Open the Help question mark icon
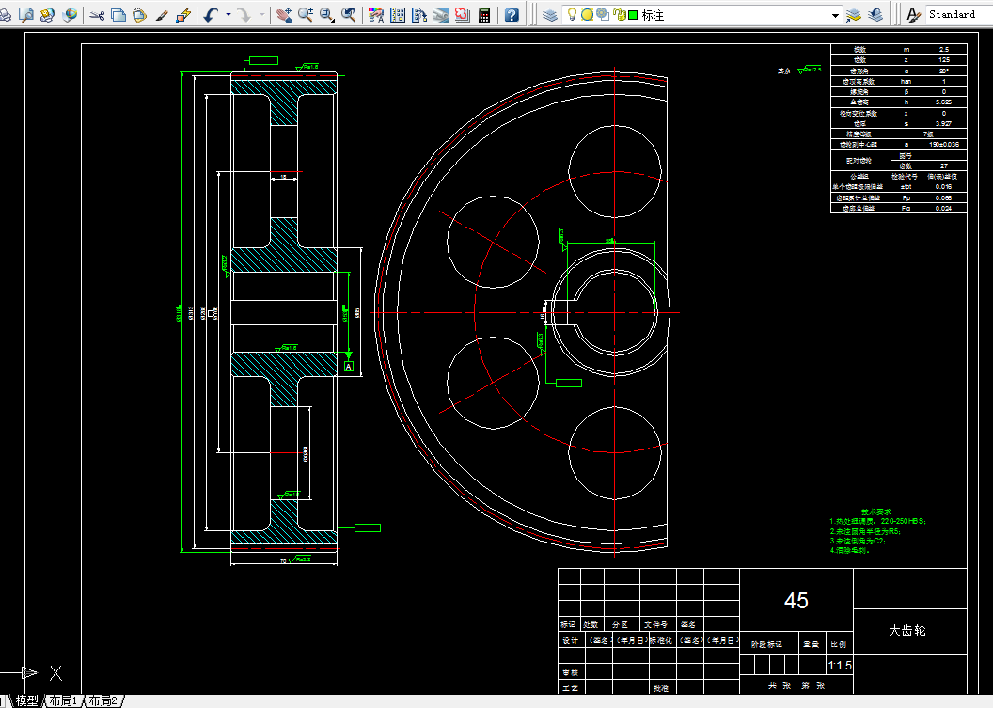The width and height of the screenshot is (993, 708). [512, 14]
